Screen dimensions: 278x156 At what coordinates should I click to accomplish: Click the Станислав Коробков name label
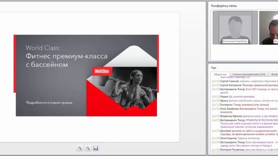(x=235, y=41)
